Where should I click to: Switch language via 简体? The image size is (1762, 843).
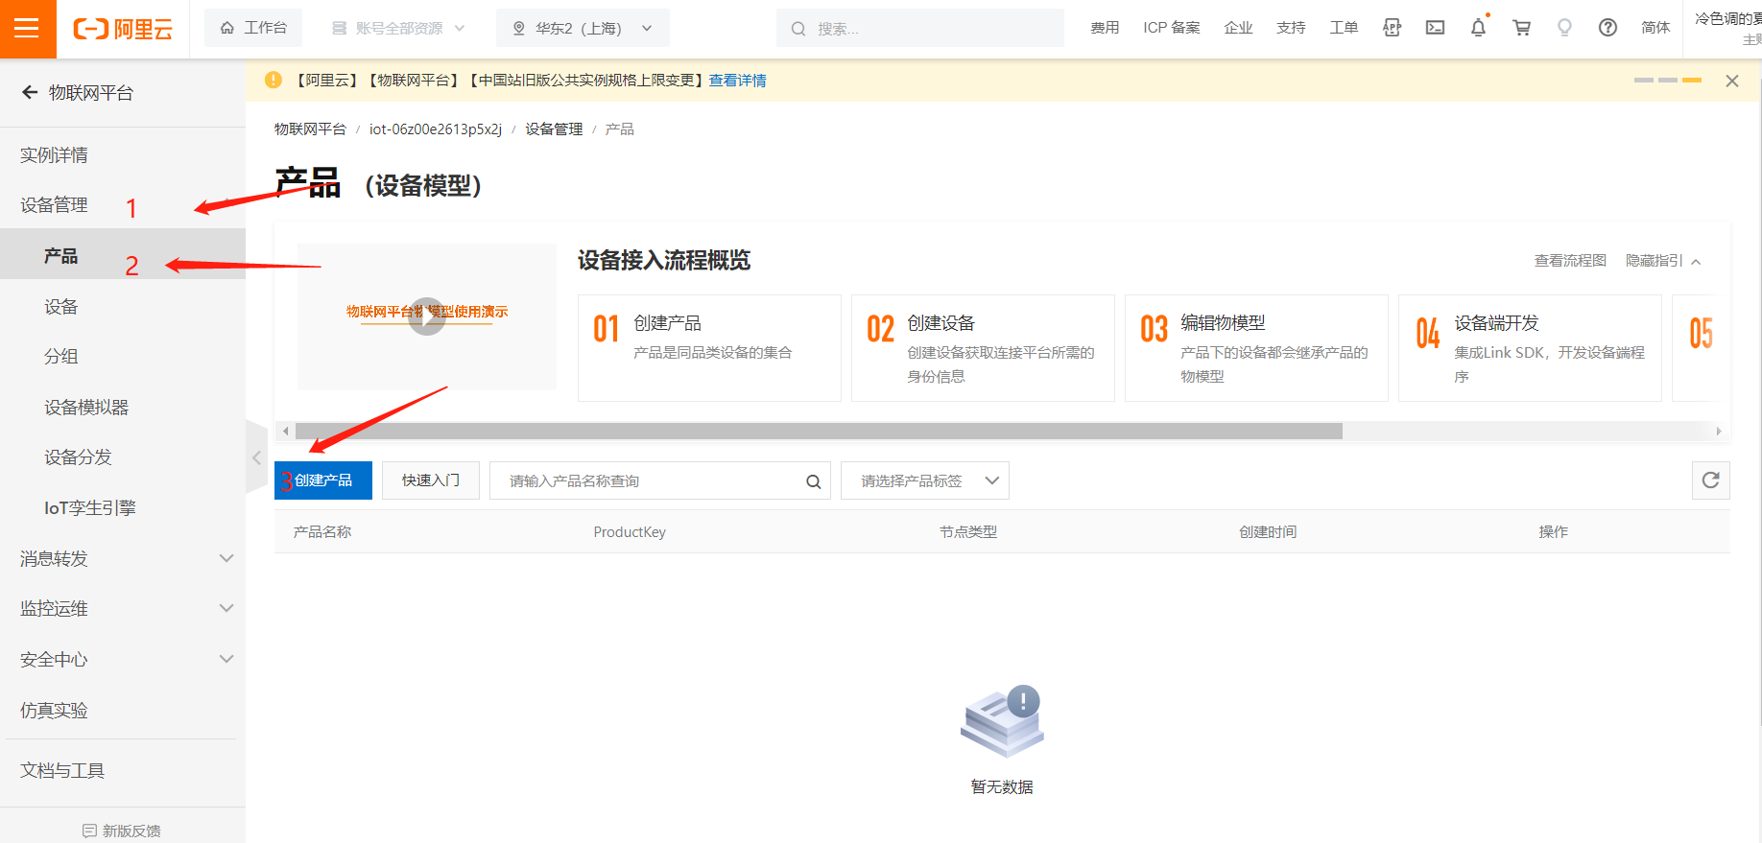[x=1655, y=28]
